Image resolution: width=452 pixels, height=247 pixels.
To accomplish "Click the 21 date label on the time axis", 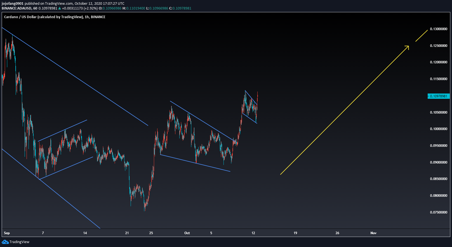I will tap(127, 233).
